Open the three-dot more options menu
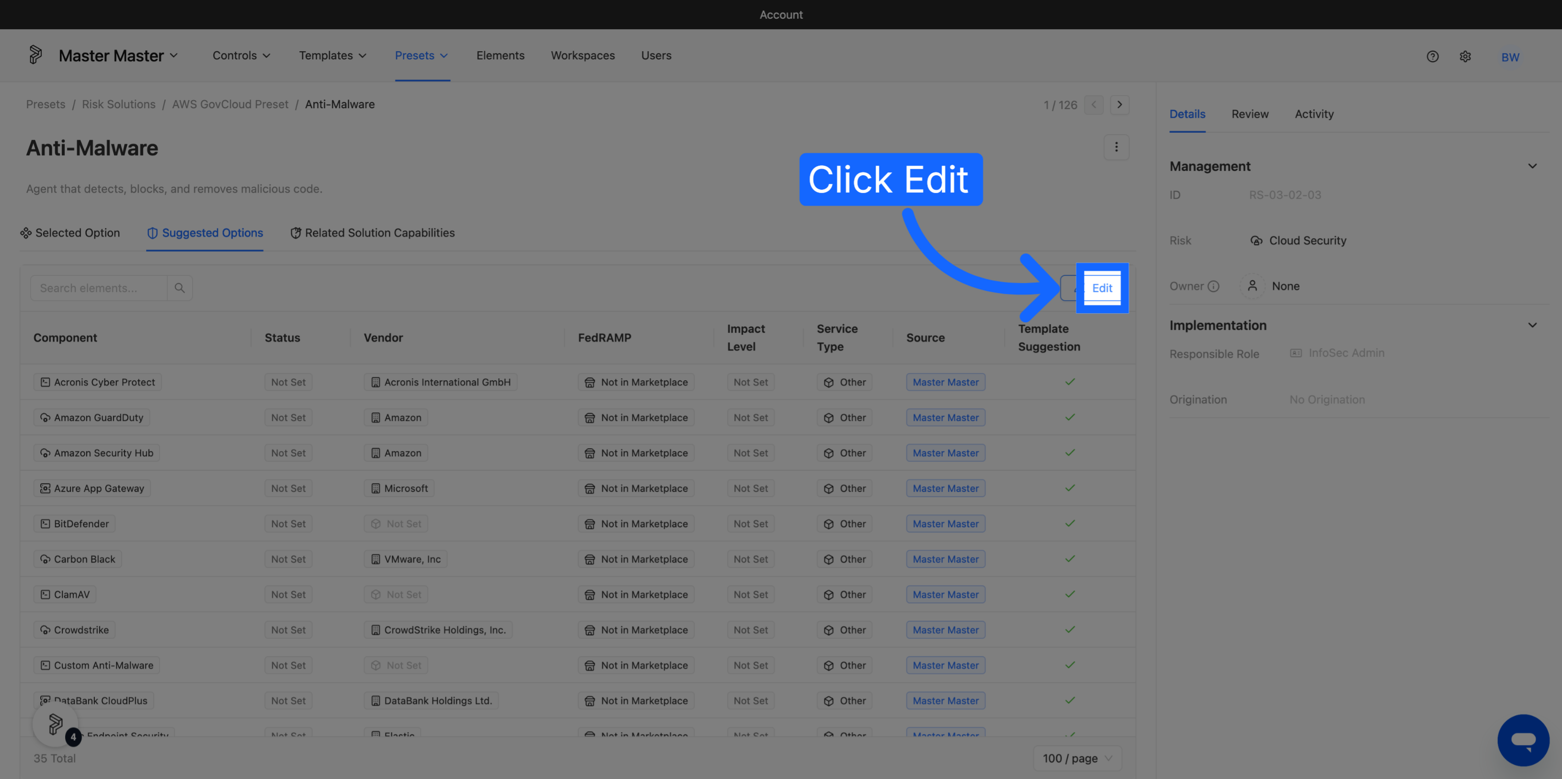The width and height of the screenshot is (1562, 779). [1116, 147]
